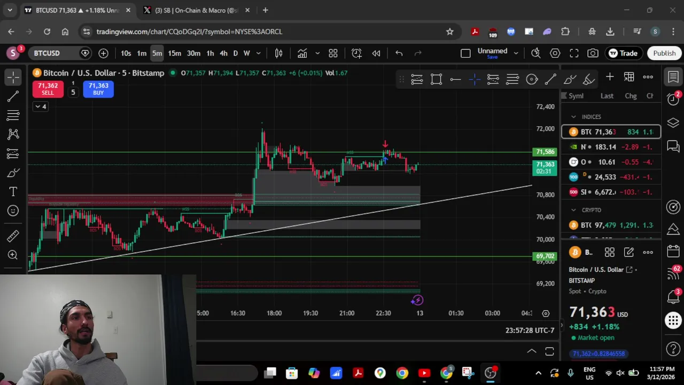Screen dimensions: 684x385
Task: Open the economic calendar panel
Action: pos(673,251)
